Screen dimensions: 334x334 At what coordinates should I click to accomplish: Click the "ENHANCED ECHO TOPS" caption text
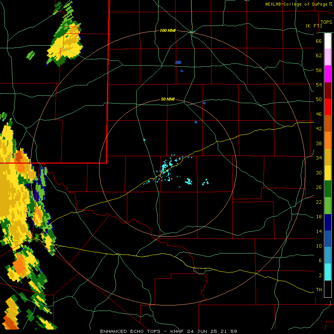tap(130, 331)
